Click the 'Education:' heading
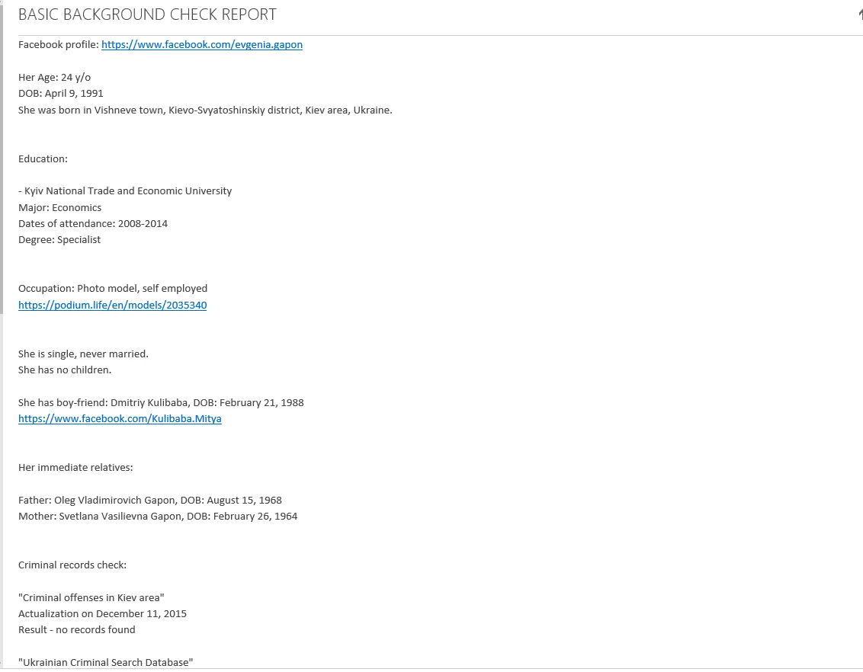 click(43, 159)
